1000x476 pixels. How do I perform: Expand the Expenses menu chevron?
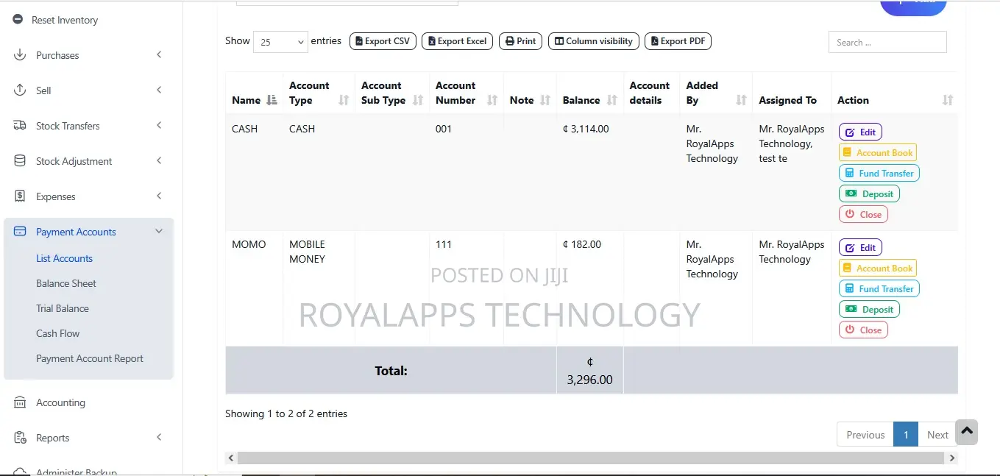coord(159,196)
